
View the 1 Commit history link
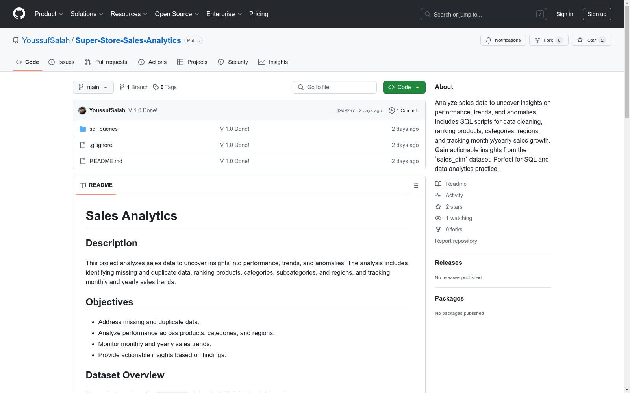click(403, 110)
